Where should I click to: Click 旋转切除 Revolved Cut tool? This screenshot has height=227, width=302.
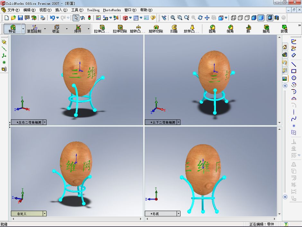click(156, 29)
